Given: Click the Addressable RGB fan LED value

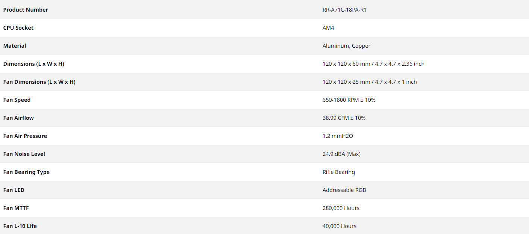Looking at the screenshot, I should point(344,190).
